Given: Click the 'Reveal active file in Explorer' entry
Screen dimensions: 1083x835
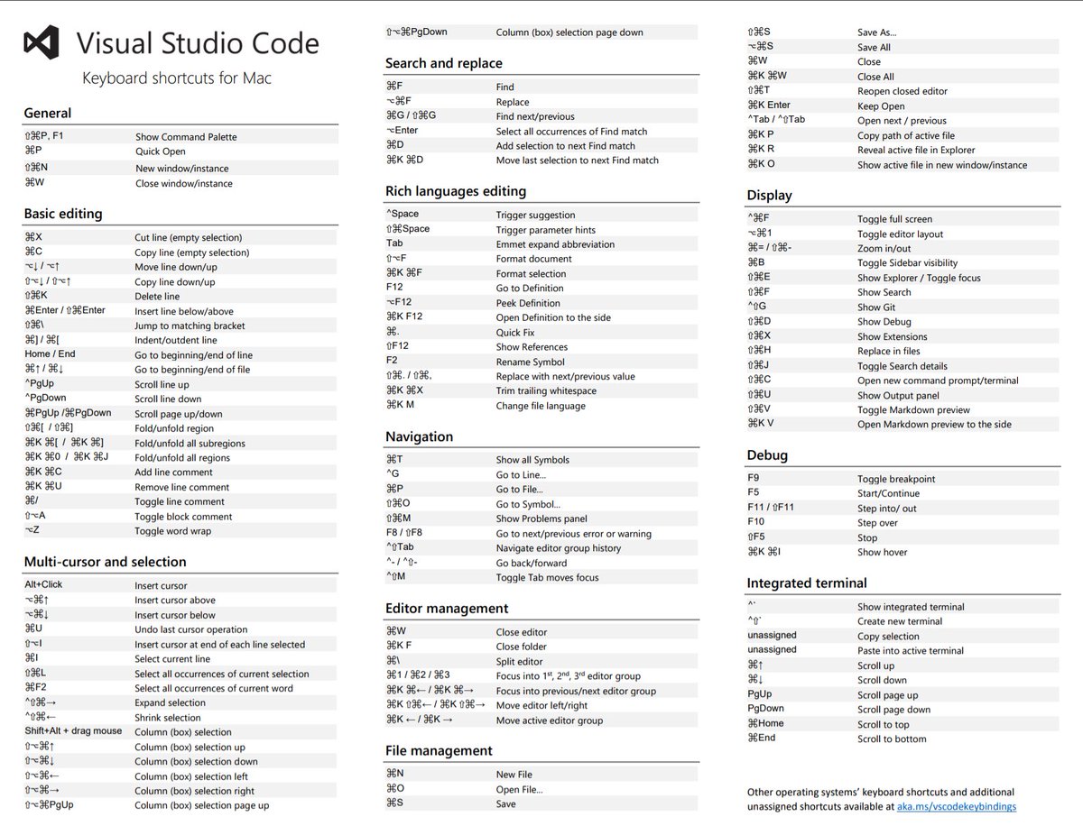Looking at the screenshot, I should [x=916, y=150].
